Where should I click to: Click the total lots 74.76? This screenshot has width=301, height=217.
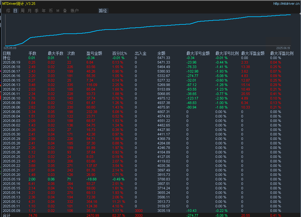pyautogui.click(x=33, y=215)
